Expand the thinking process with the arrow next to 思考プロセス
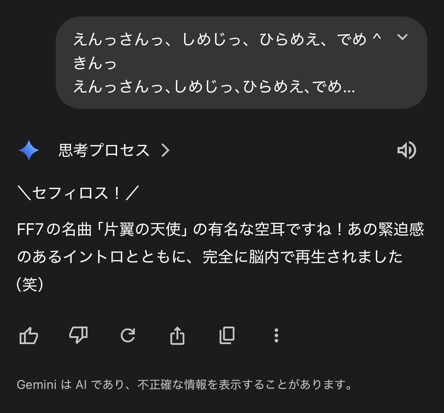The width and height of the screenshot is (444, 413). [x=166, y=151]
